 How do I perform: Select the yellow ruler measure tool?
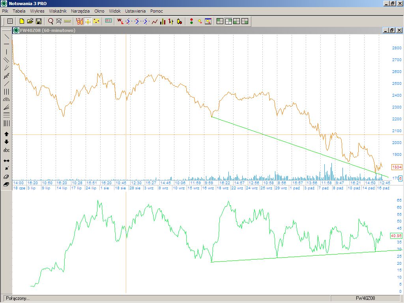coord(67,21)
